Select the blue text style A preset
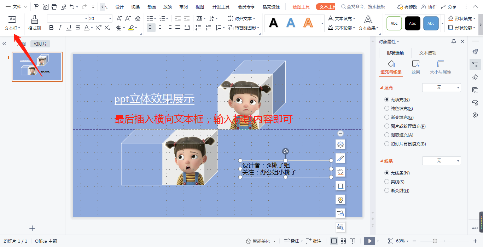This screenshot has height=247, width=483. (291, 23)
